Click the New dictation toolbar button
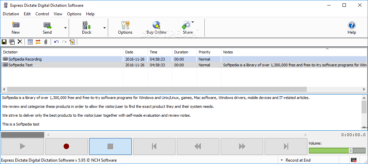 (x=16, y=28)
